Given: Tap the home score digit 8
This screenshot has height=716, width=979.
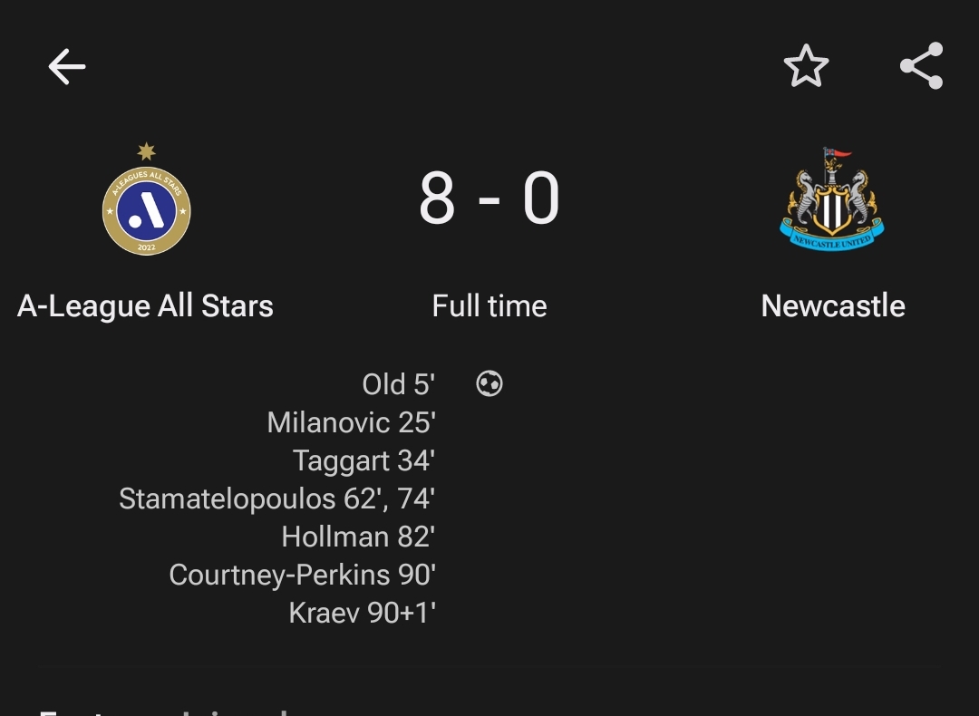Looking at the screenshot, I should click(x=436, y=198).
